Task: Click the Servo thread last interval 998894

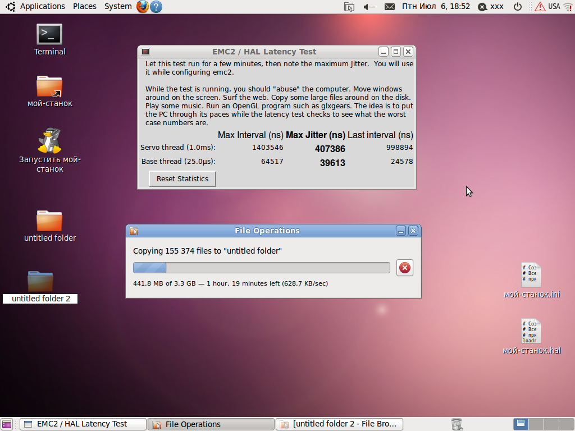Action: [x=399, y=148]
